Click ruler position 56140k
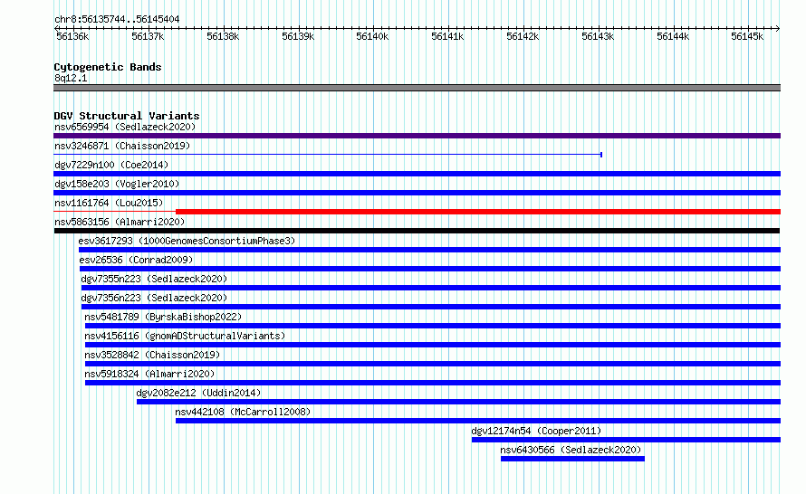Screen dimensions: 806x494 point(372,36)
